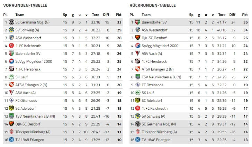
Task: Click 1. FC Kalchreuth crest in Vorrunden-Tabelle
Action: pyautogui.click(x=11, y=46)
